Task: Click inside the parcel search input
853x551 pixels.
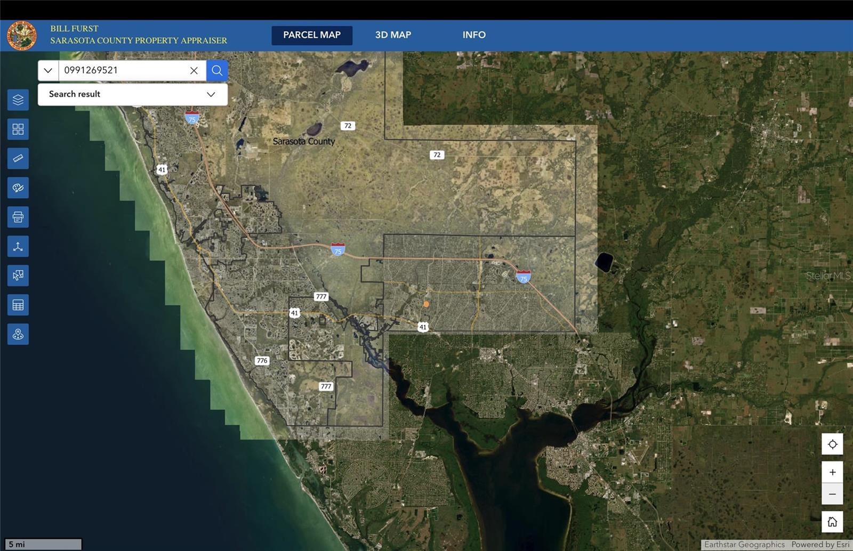Action: pos(123,70)
